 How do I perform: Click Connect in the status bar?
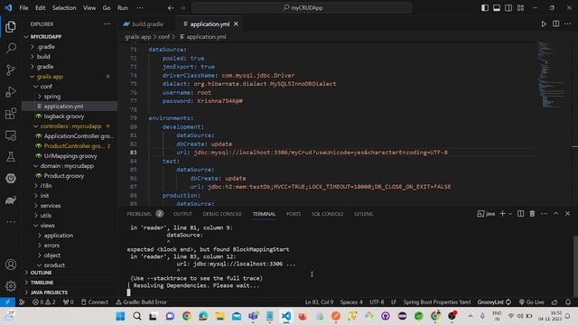point(94,302)
